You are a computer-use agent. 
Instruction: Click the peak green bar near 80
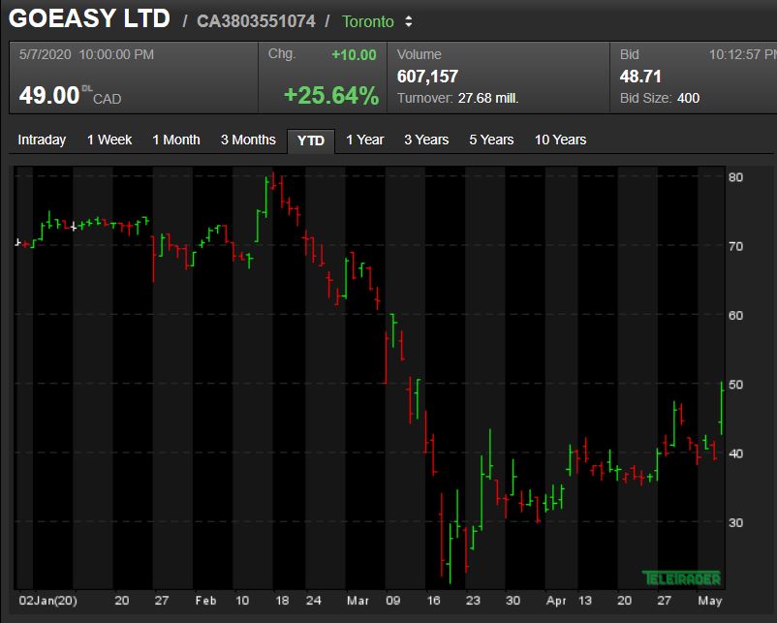266,197
